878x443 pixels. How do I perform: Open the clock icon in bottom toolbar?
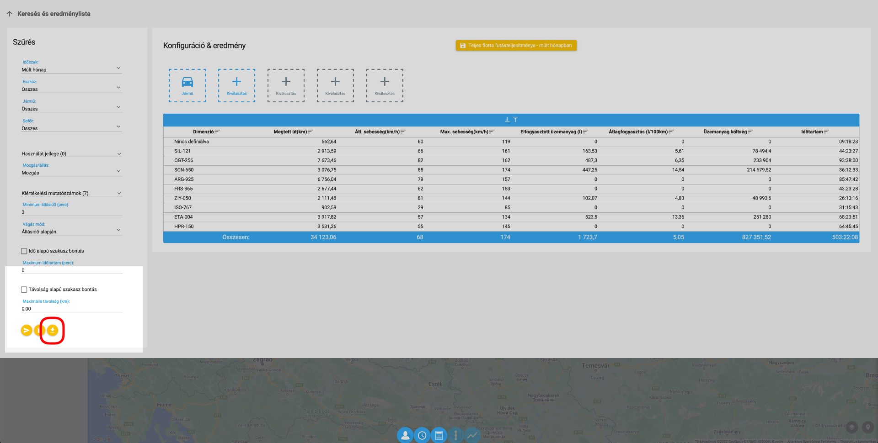[422, 436]
